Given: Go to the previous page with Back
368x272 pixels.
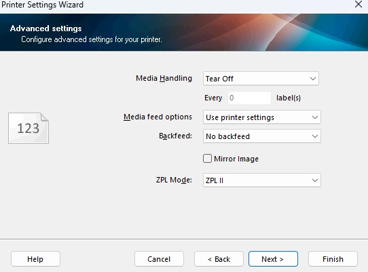Looking at the screenshot, I should point(219,259).
